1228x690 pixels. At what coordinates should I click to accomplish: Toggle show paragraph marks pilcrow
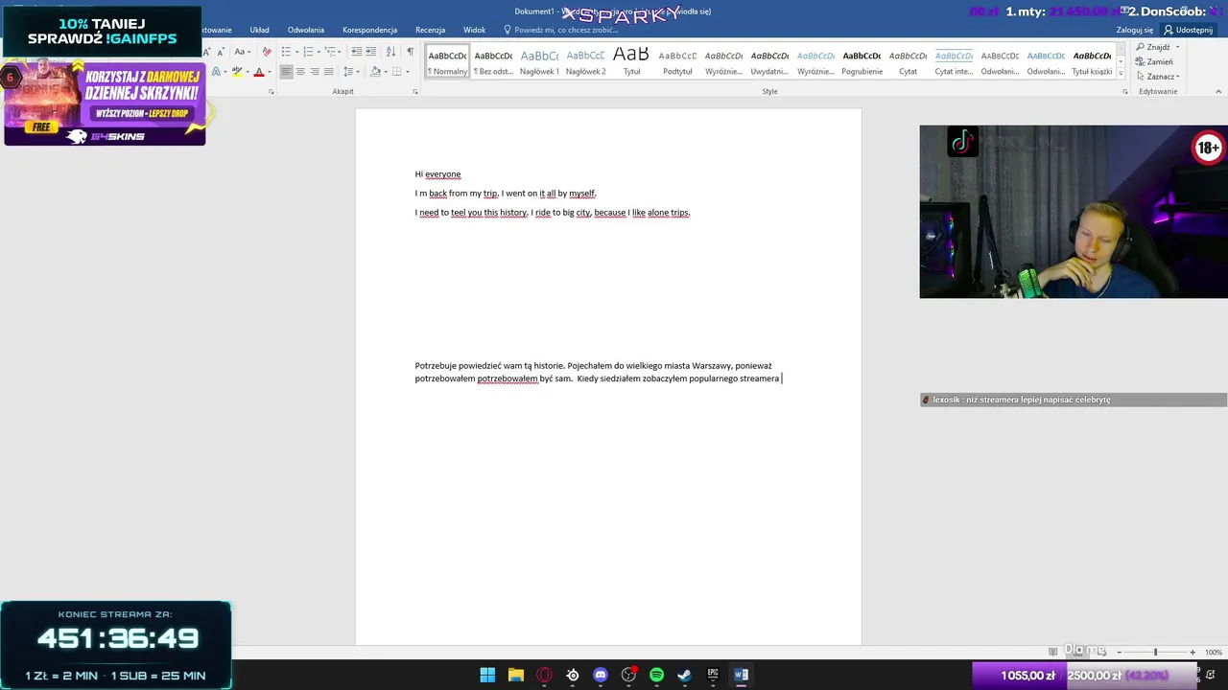pos(411,52)
